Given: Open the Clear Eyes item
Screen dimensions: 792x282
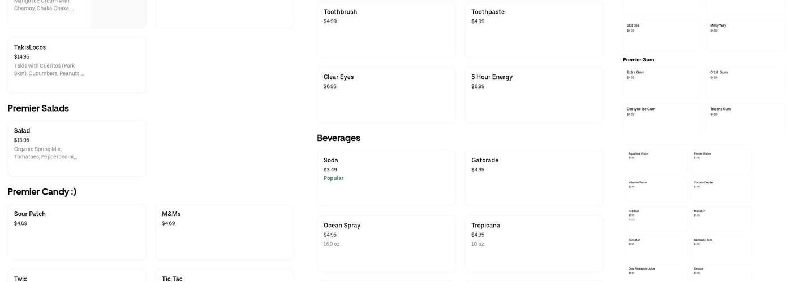Looking at the screenshot, I should click(386, 95).
